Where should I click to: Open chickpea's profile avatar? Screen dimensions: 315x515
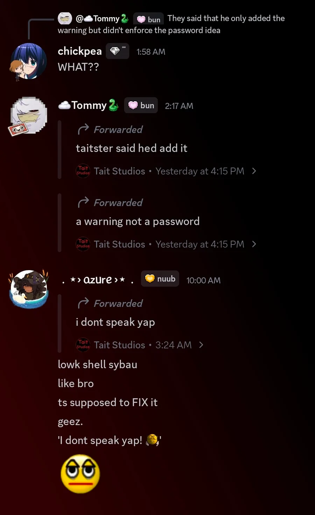(29, 61)
